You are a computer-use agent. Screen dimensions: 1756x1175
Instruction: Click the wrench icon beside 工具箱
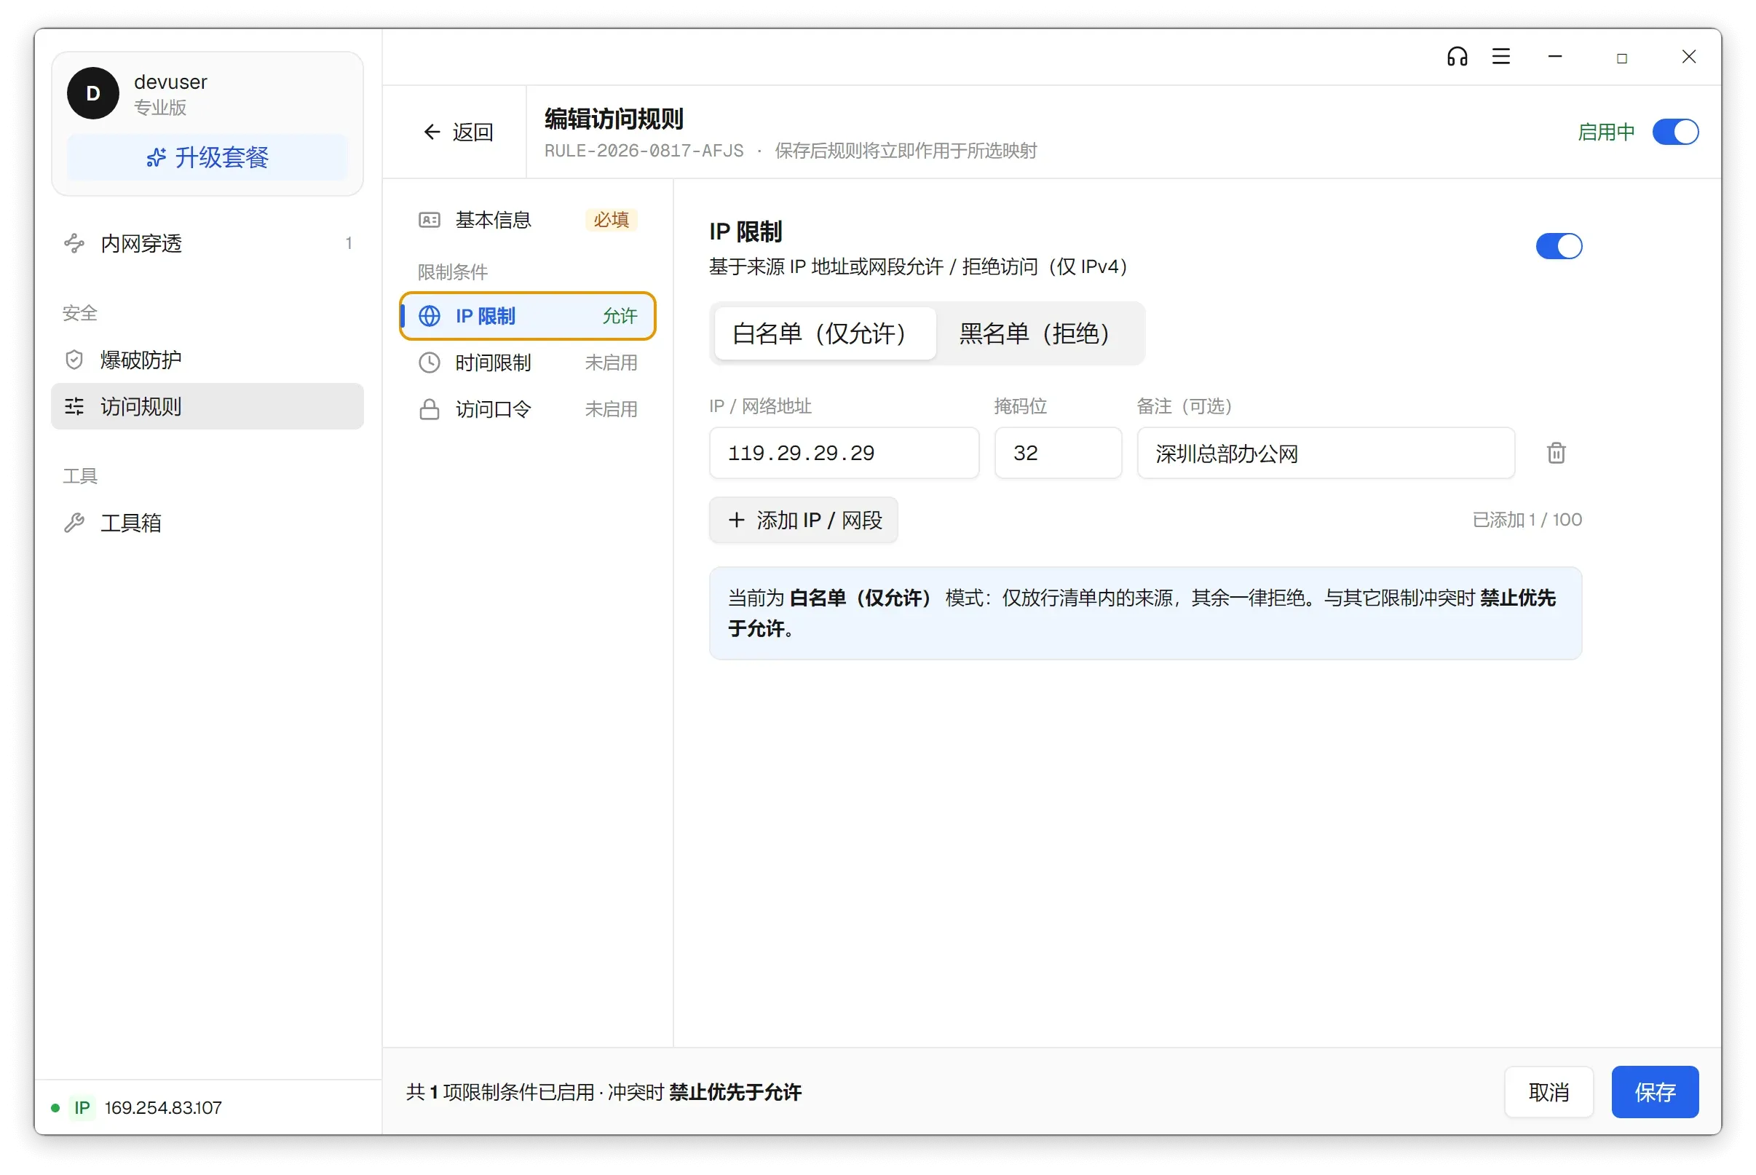click(74, 522)
